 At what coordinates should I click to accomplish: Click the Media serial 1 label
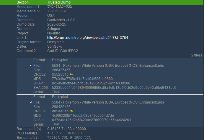coord(28,7)
